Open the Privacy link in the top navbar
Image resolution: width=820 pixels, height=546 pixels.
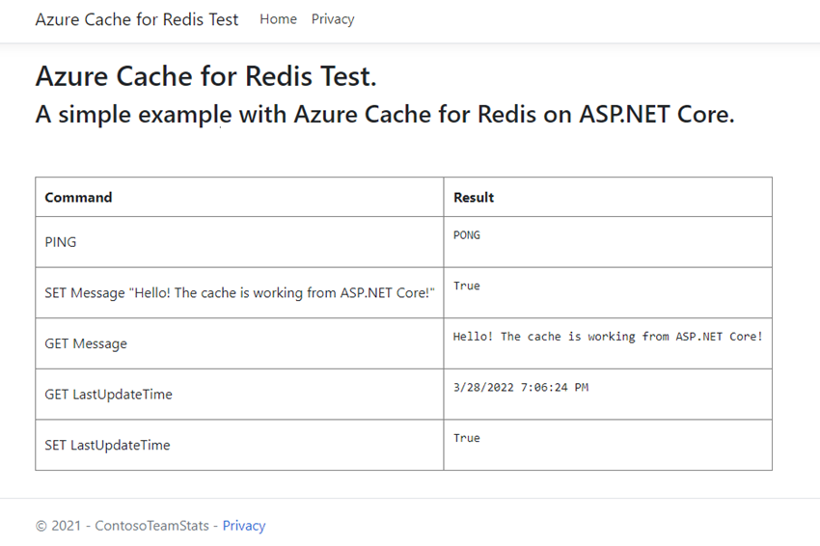click(333, 19)
